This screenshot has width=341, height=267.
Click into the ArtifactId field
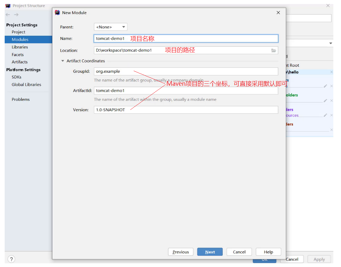[186, 90]
